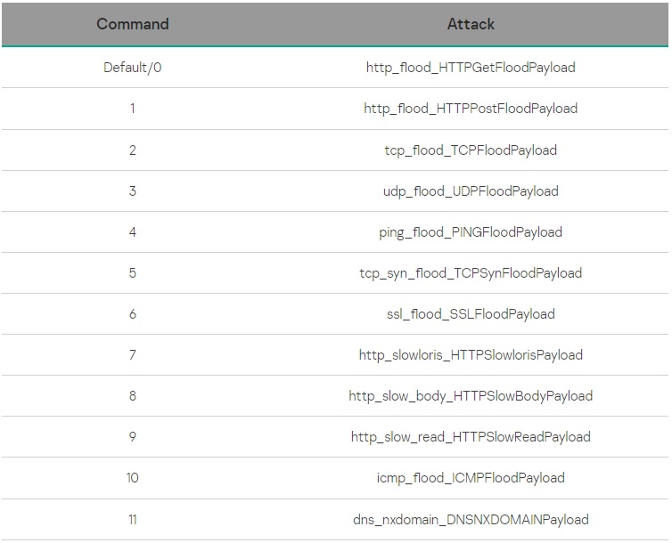The image size is (672, 543).
Task: Select command number 7 cell
Action: [133, 355]
